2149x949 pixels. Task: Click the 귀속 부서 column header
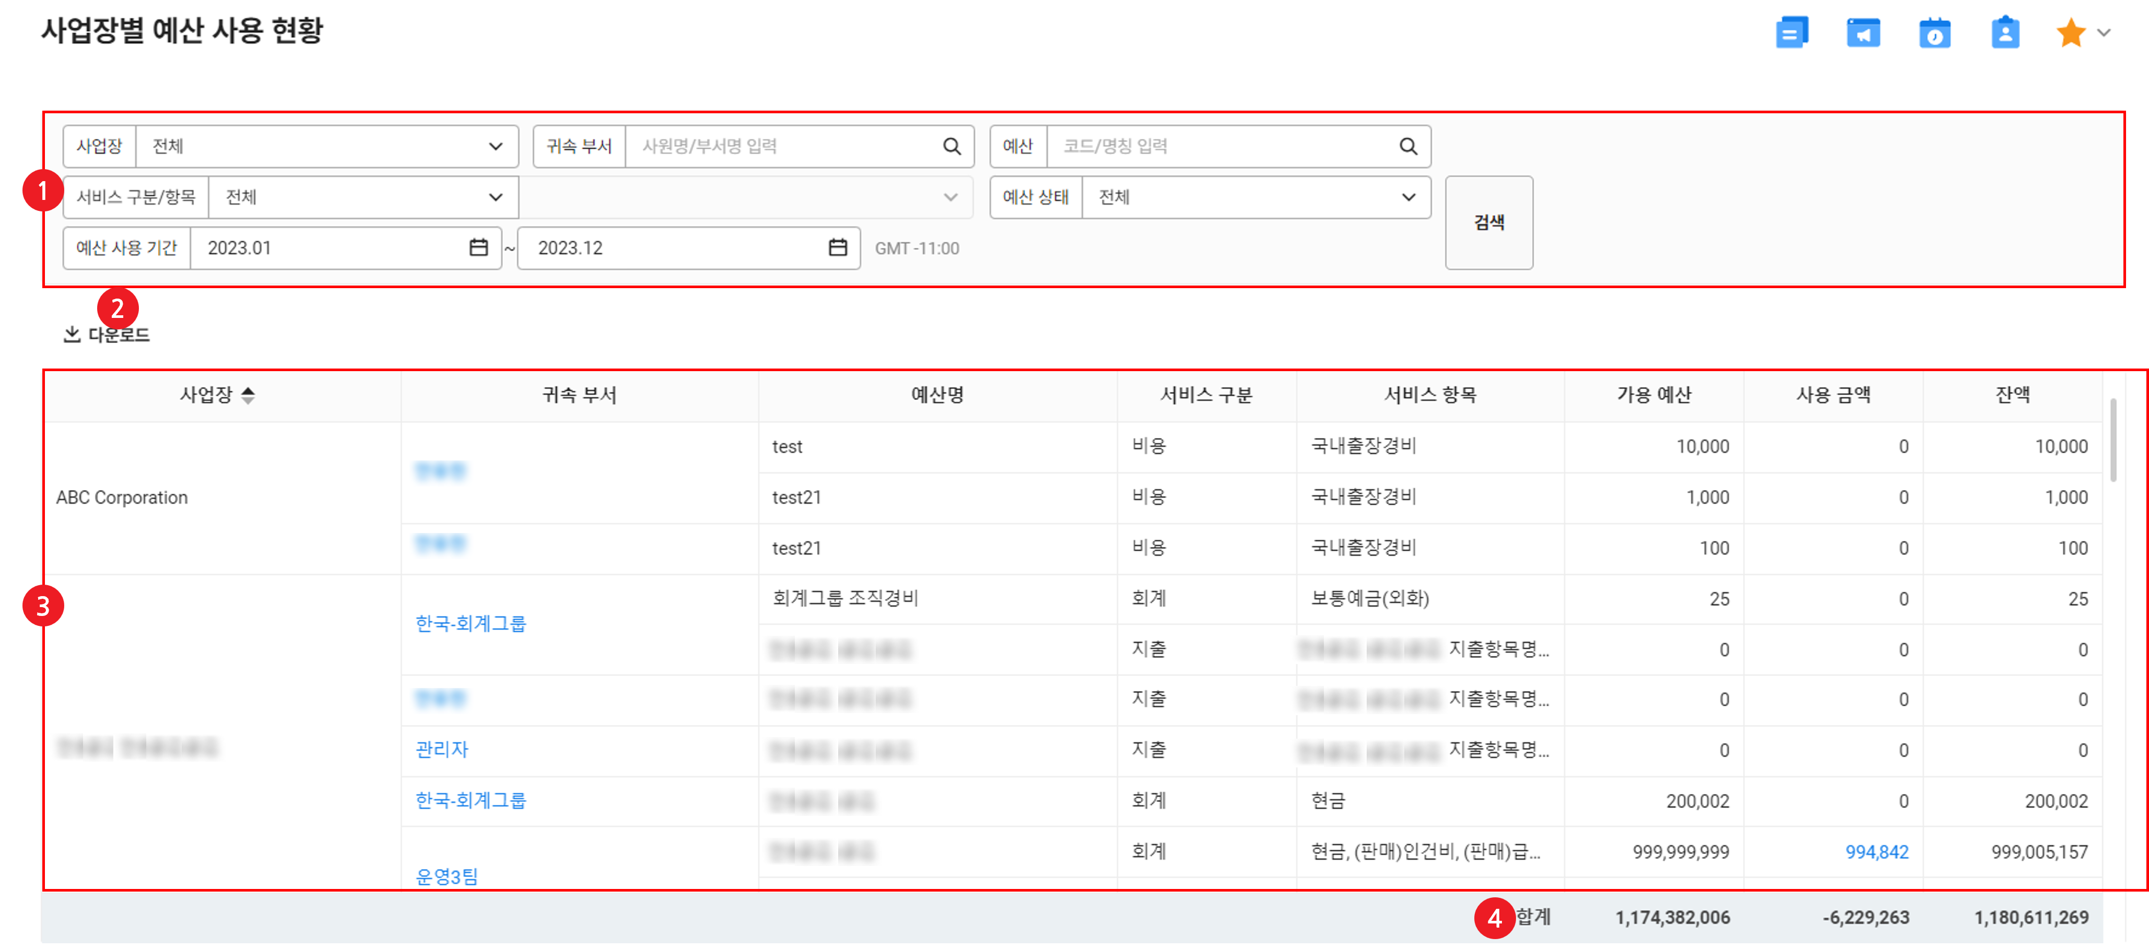pos(579,395)
